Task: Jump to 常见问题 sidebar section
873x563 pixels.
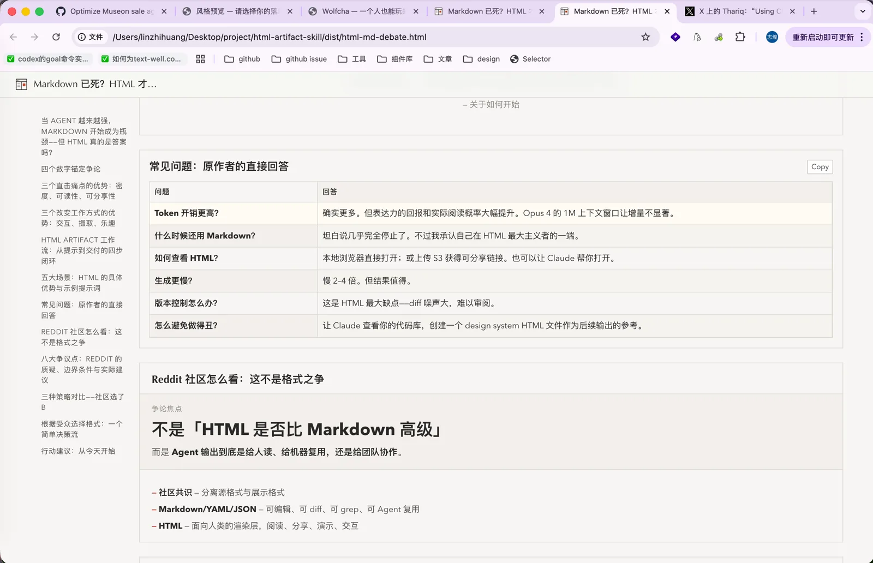Action: point(82,310)
